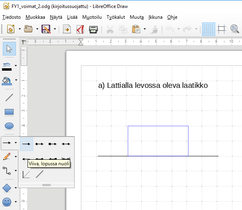Select the Line drawing tool
The height and width of the screenshot is (210, 242).
tap(9, 97)
